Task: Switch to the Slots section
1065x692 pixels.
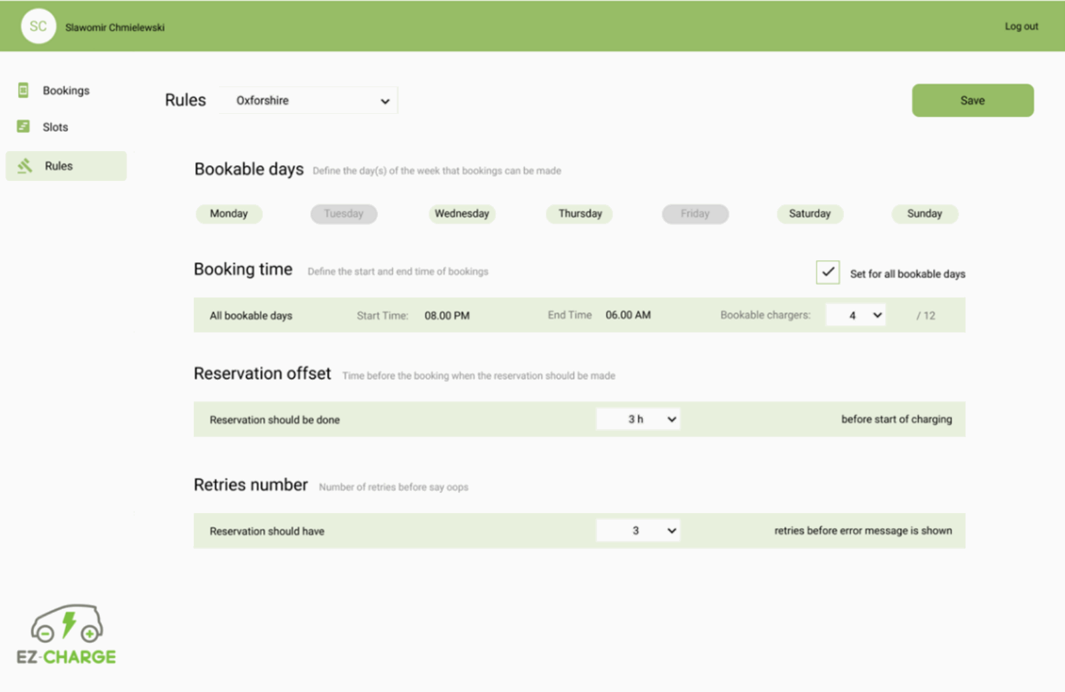Action: pyautogui.click(x=55, y=126)
